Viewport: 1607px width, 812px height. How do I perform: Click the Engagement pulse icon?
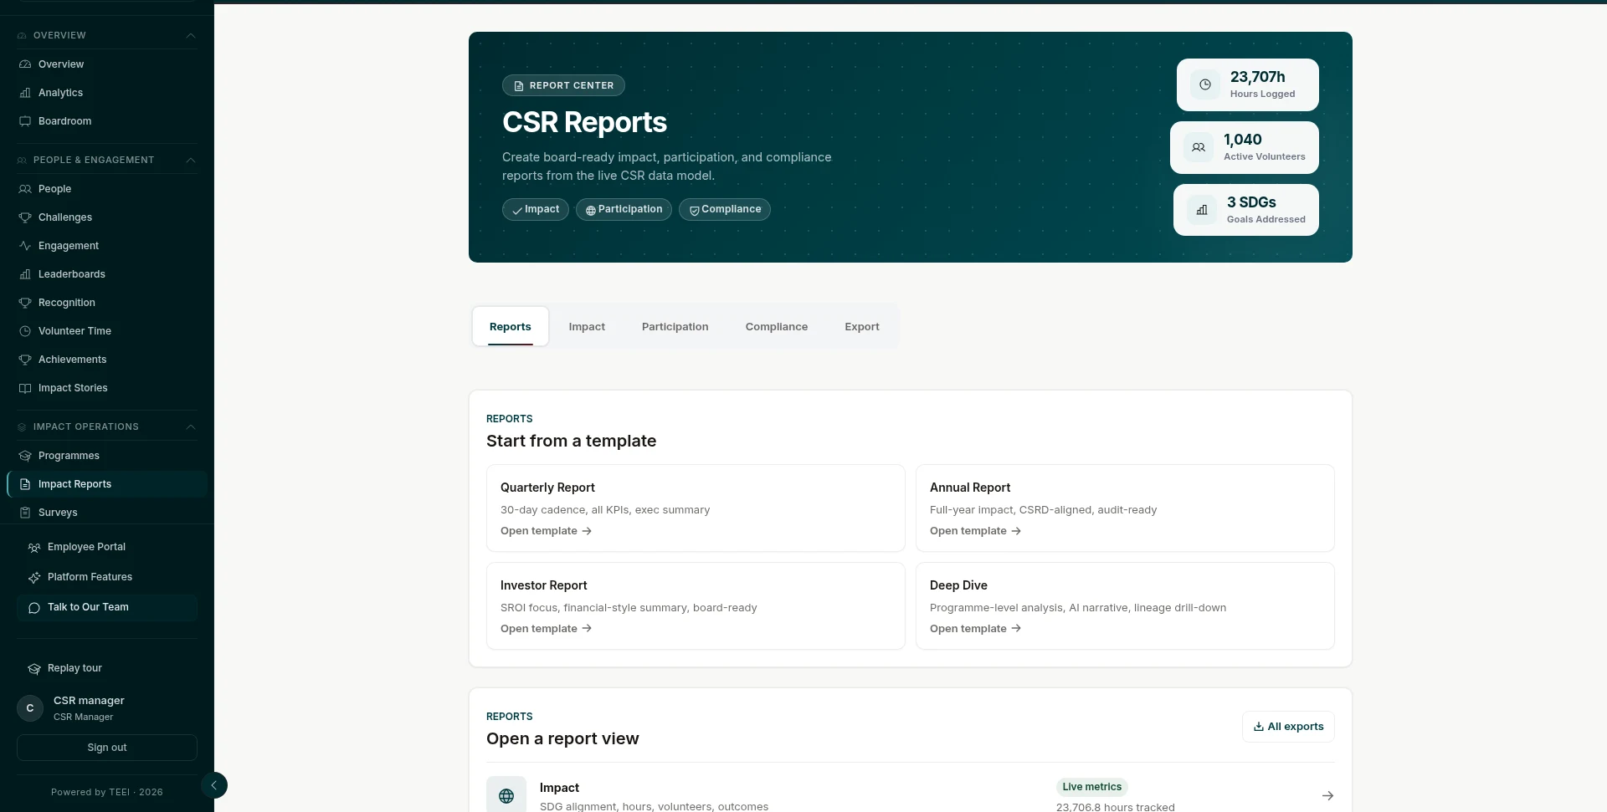(25, 246)
